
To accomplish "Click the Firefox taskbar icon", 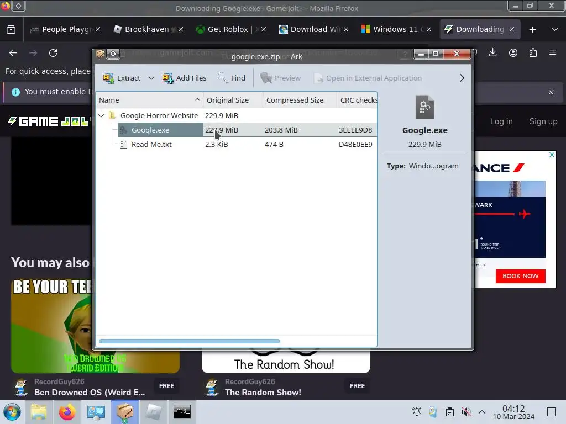I will (67, 412).
